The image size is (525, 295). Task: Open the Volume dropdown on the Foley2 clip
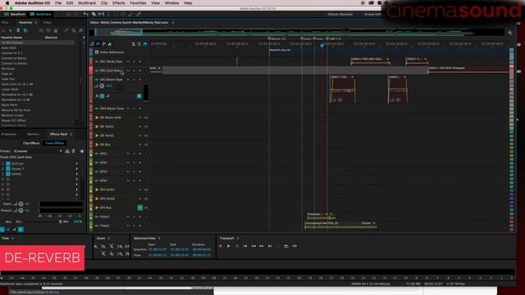coord(374,223)
